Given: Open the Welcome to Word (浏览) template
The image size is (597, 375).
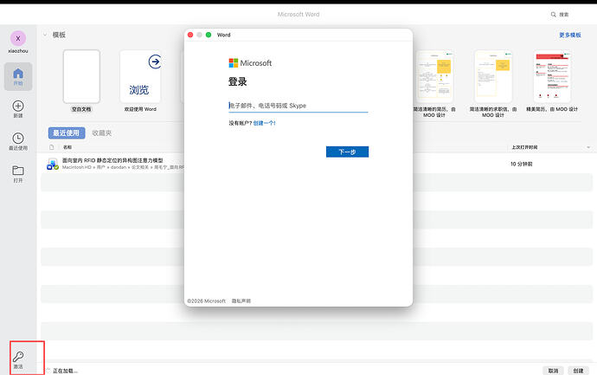Looking at the screenshot, I should [140, 76].
